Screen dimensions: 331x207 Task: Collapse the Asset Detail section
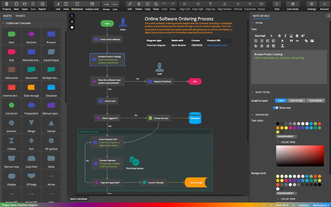pos(253,92)
